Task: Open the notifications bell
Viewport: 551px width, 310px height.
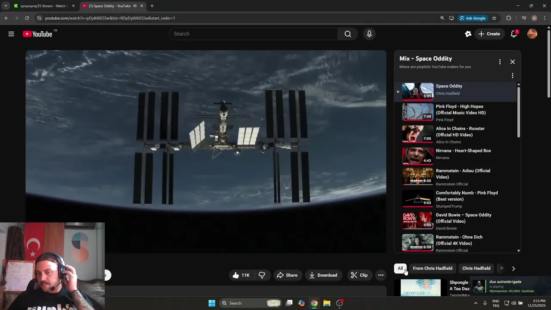Action: 514,34
